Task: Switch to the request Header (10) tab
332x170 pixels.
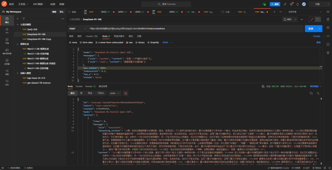Action: tap(91, 36)
